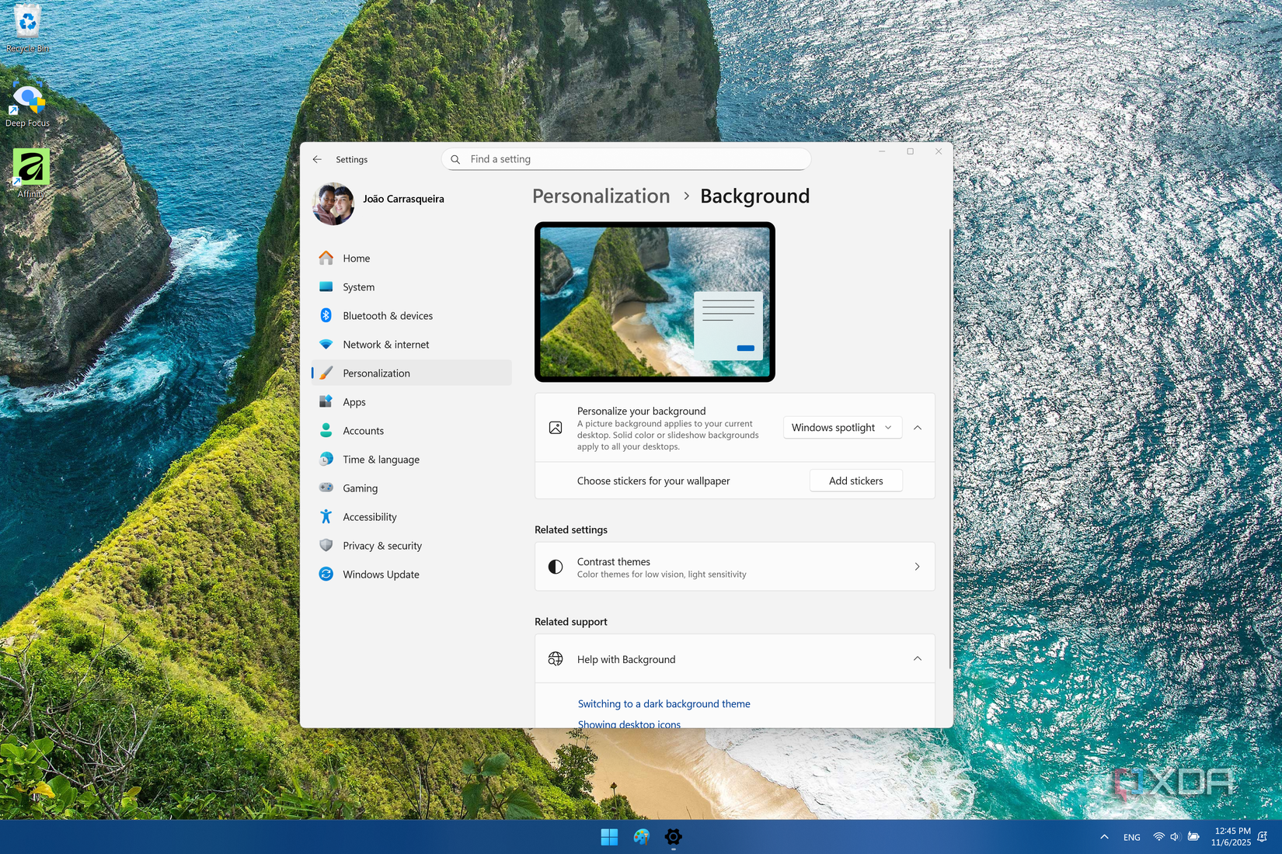Click the globe icon beside Help with Background
1282x854 pixels.
coord(556,659)
